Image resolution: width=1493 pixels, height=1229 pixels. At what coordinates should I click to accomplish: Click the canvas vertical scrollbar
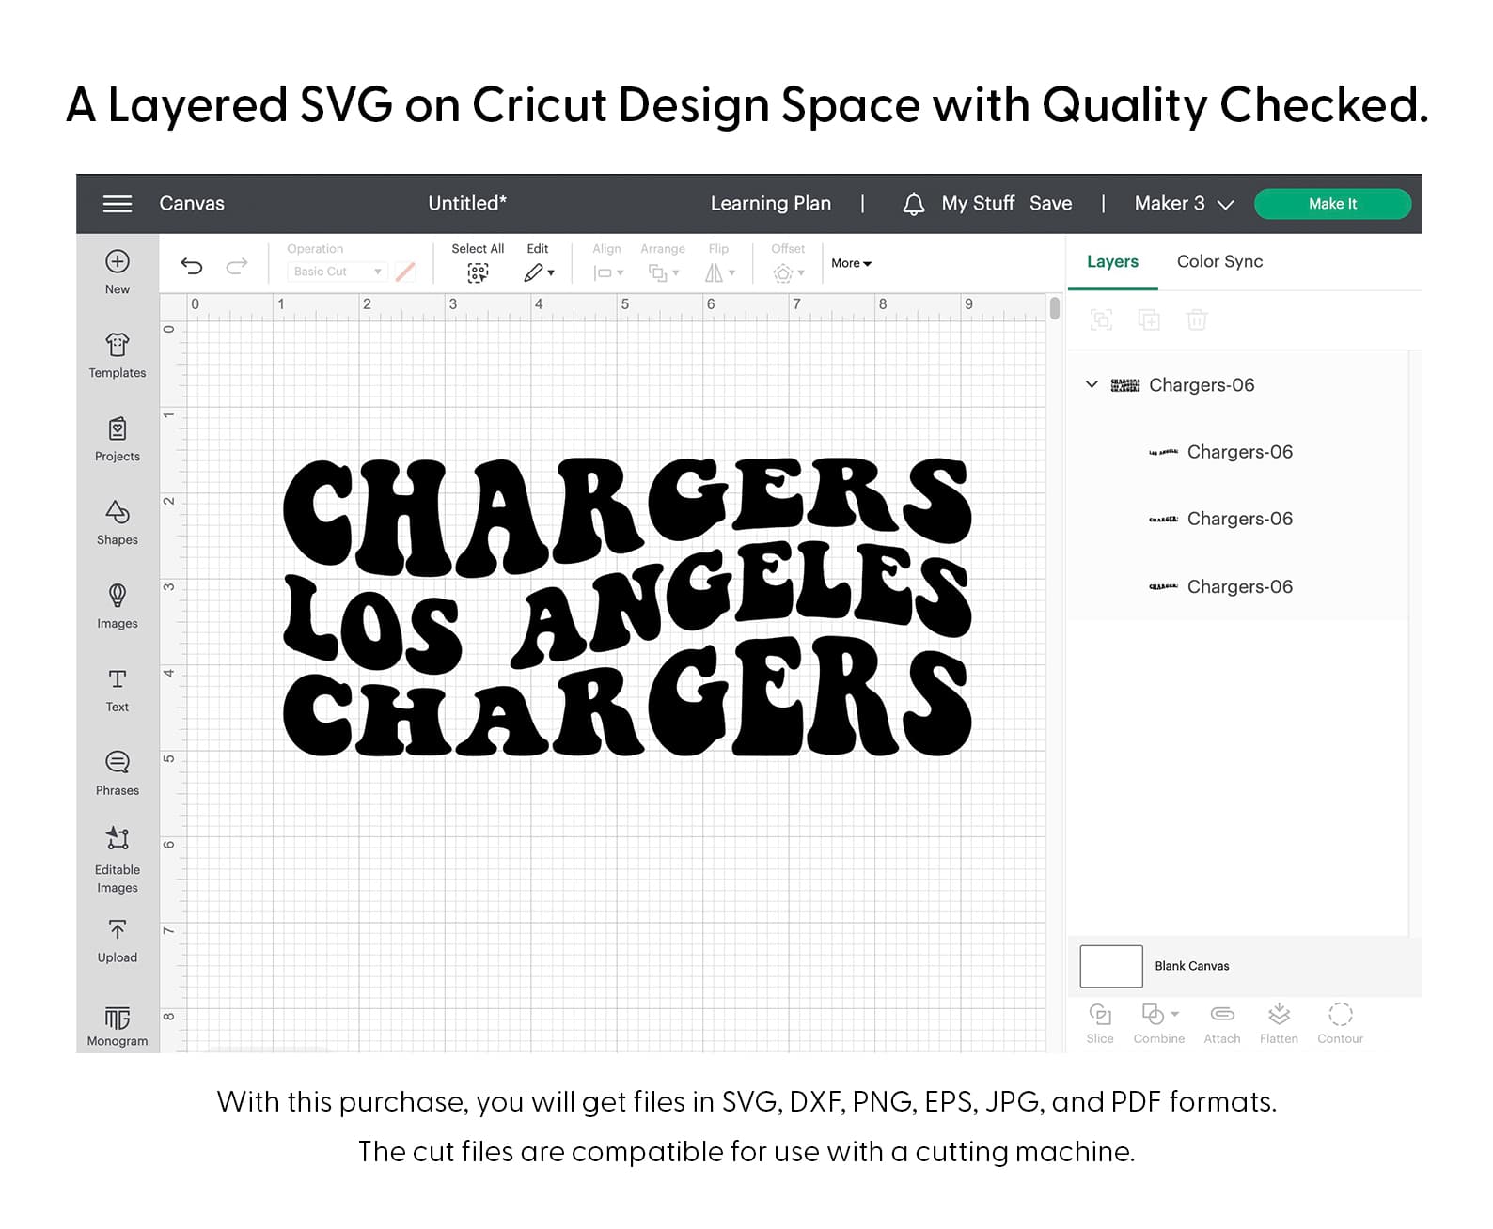(x=1055, y=308)
